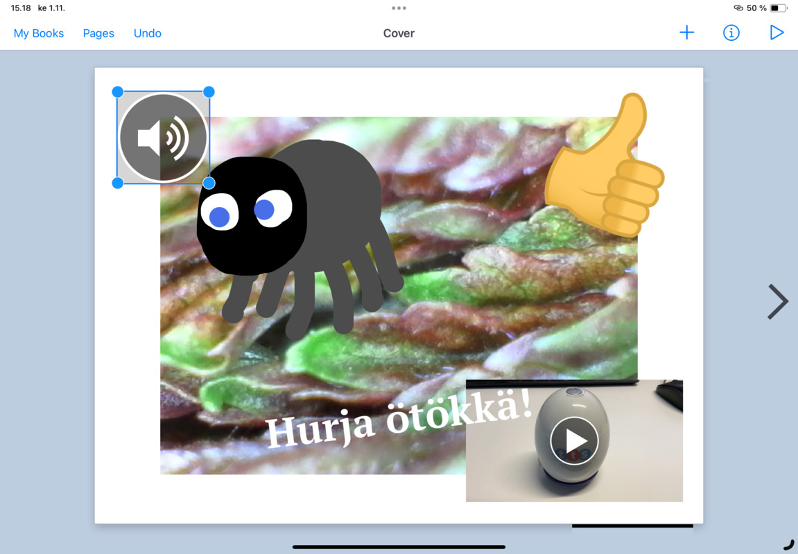Select the "Hurja ötökkä!" text
Viewport: 798px width, 554px height.
[399, 420]
